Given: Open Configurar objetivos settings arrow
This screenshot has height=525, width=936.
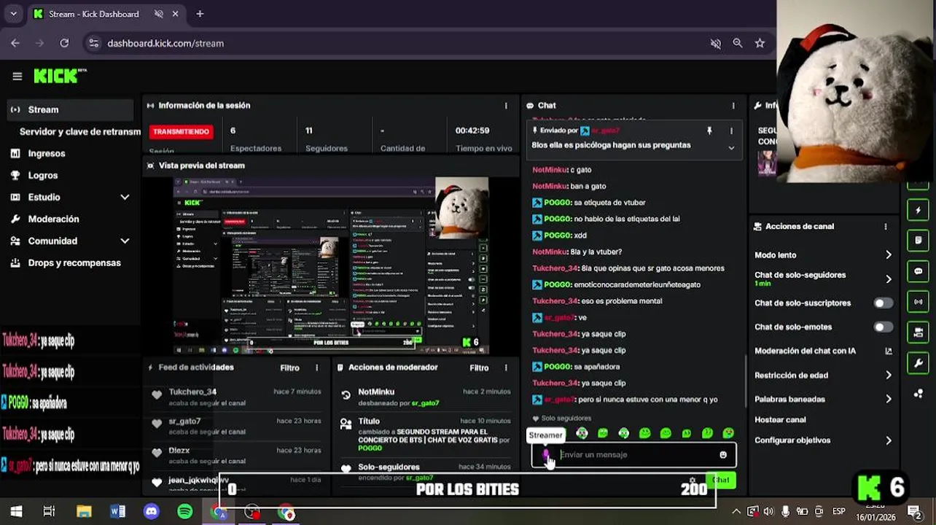Looking at the screenshot, I should coord(888,440).
